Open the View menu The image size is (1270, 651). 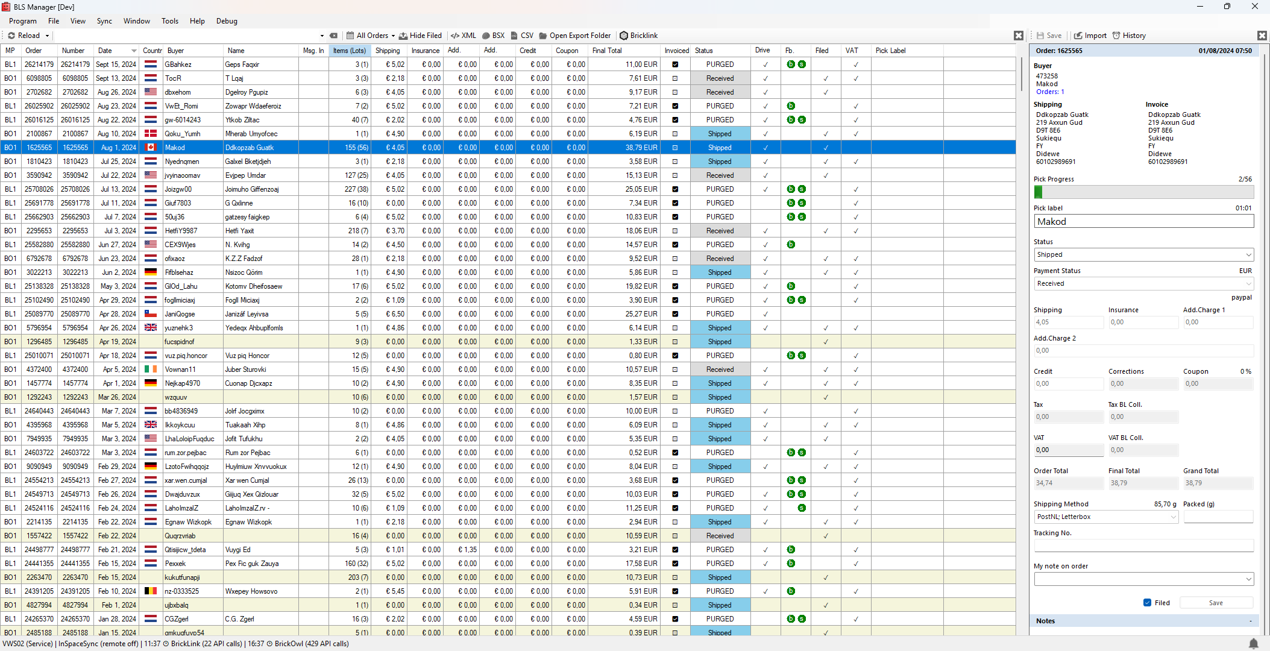click(78, 21)
